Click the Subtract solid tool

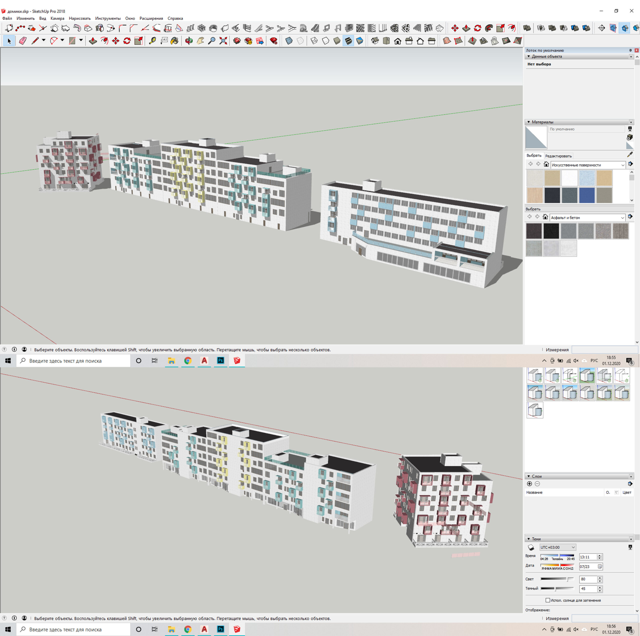tap(563, 28)
